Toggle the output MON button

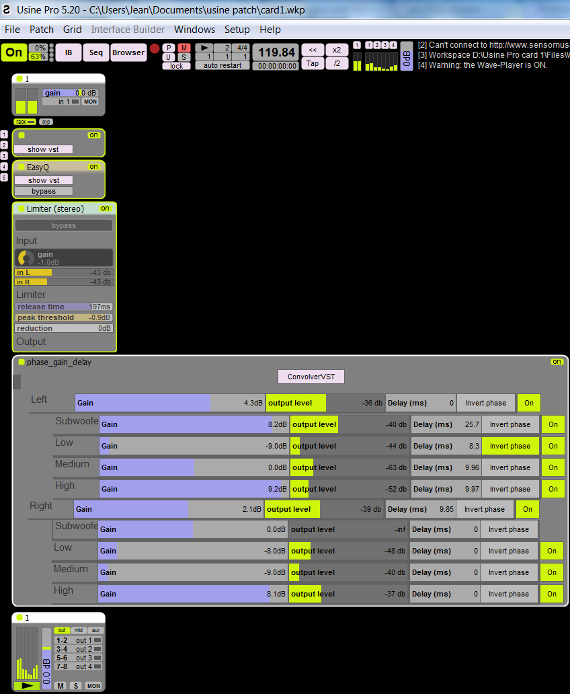(x=93, y=685)
